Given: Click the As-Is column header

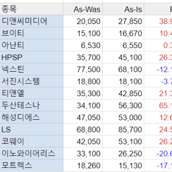Looking at the screenshot, I should [123, 9].
